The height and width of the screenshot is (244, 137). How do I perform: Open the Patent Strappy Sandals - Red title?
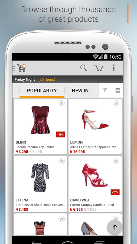pos(92,205)
